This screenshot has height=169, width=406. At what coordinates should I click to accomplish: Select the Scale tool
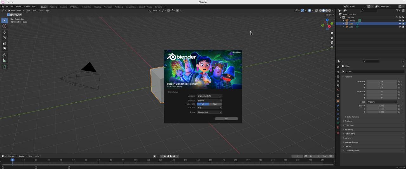tap(4, 43)
